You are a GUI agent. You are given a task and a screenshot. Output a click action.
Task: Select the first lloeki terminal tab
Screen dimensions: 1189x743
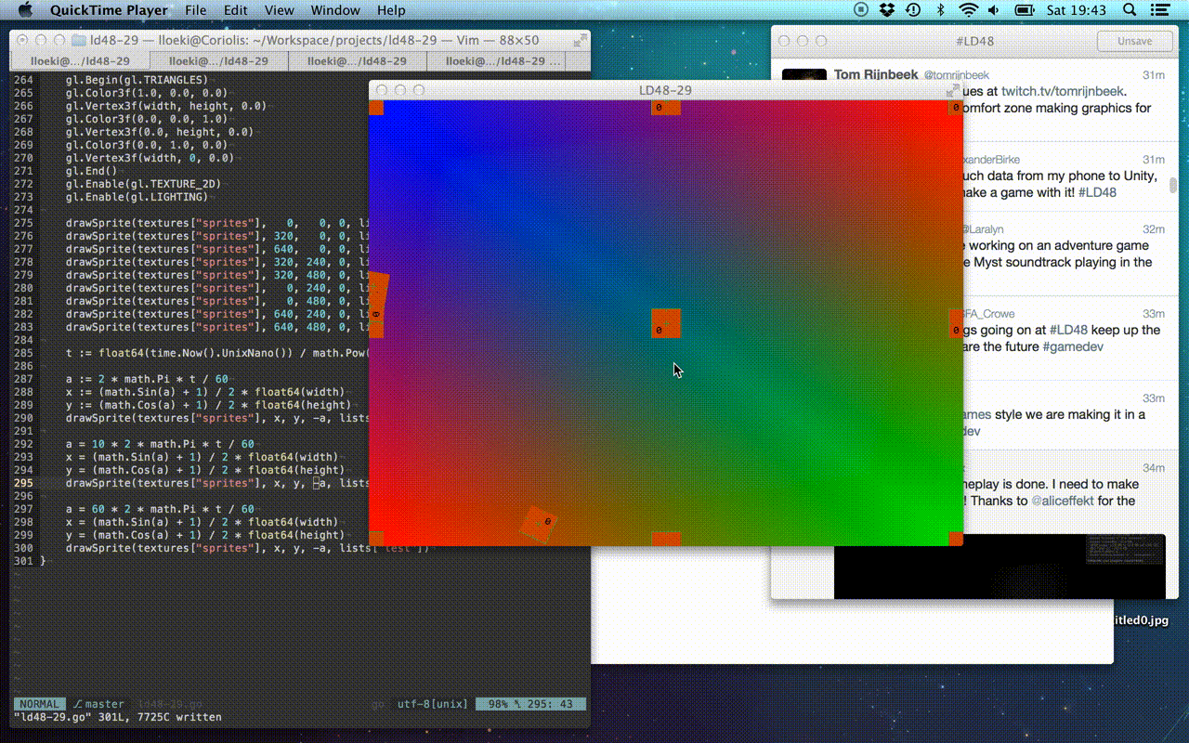coord(80,60)
